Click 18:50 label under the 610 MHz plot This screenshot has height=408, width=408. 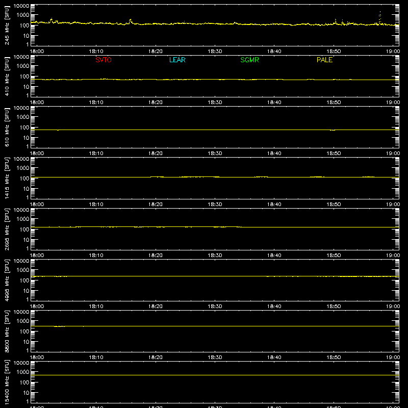tap(334, 154)
